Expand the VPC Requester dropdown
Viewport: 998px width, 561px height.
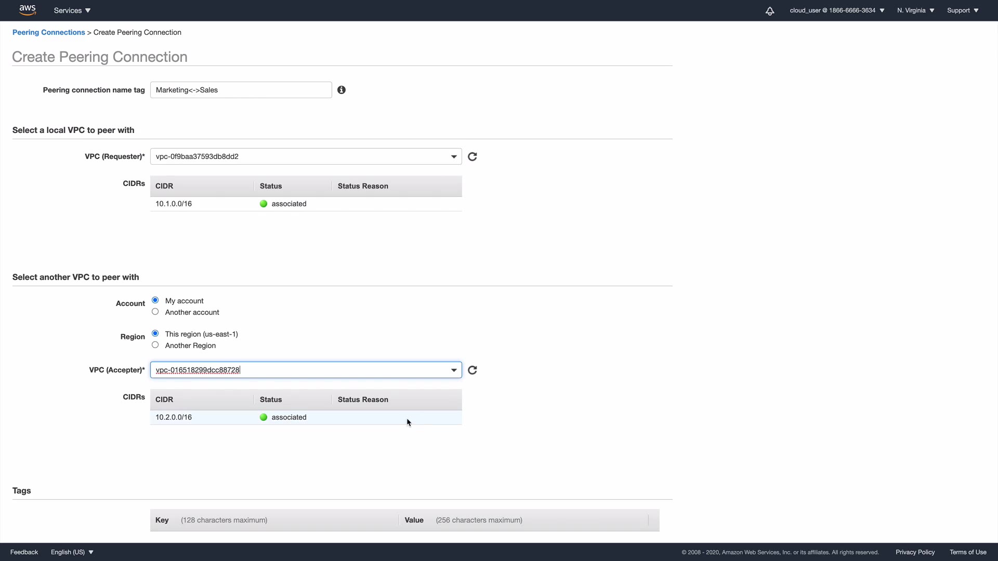coord(454,156)
